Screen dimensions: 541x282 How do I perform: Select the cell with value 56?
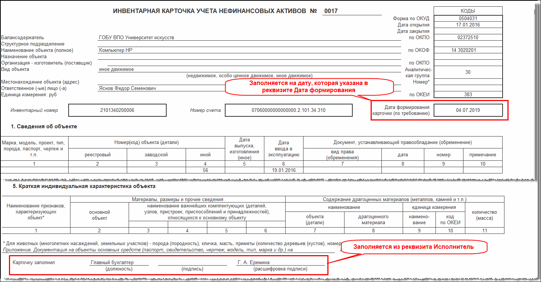coord(205,170)
